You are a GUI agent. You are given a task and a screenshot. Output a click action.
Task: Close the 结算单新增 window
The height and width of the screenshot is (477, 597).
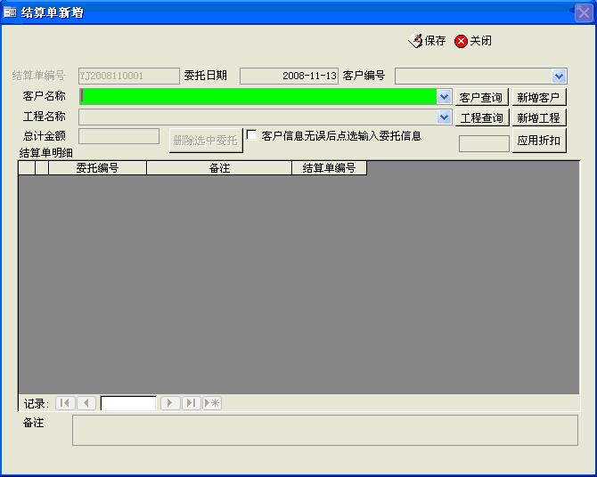584,13
